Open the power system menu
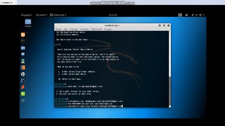The image size is (225, 126). [x=201, y=15]
